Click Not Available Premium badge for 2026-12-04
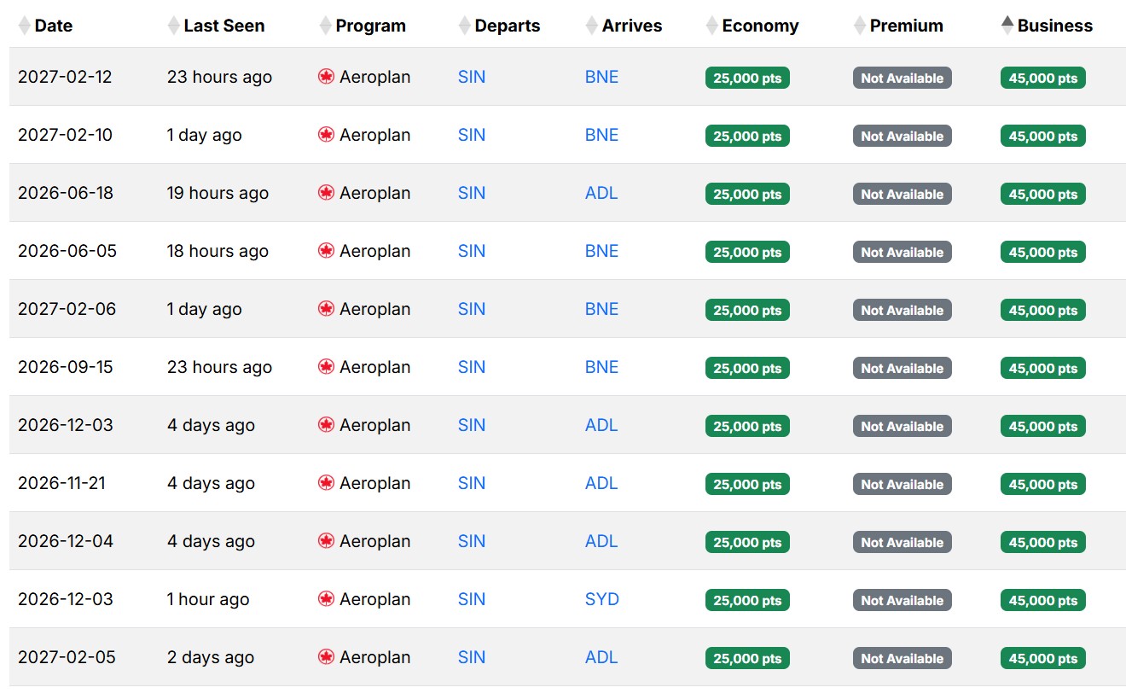The image size is (1126, 699). [902, 542]
